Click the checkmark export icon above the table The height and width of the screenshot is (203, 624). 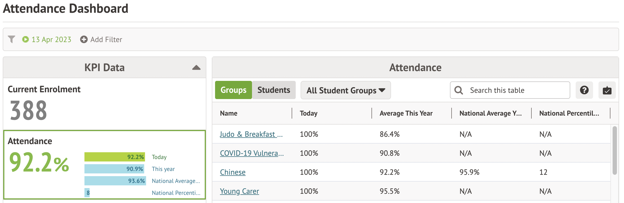607,90
